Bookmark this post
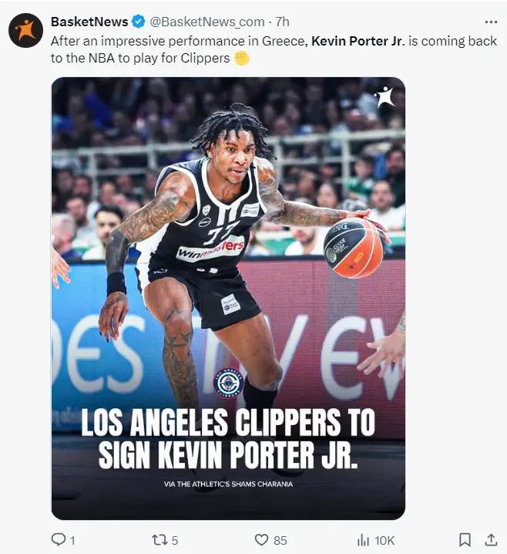507x554 pixels. pos(465,540)
